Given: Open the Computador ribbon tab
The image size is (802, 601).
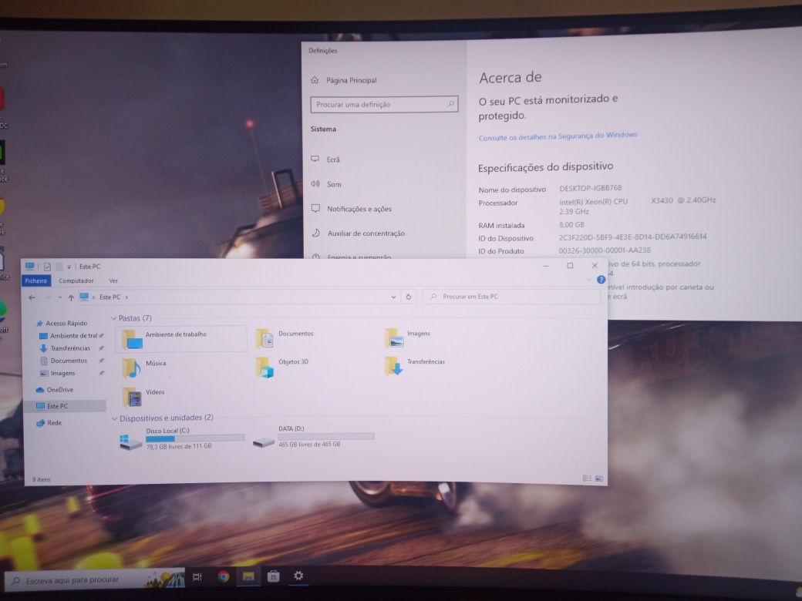Looking at the screenshot, I should point(76,280).
